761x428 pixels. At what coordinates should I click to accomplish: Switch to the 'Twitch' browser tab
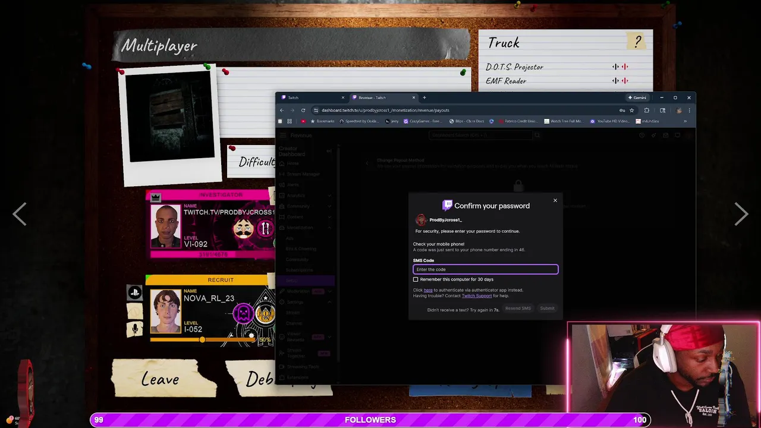tap(312, 97)
